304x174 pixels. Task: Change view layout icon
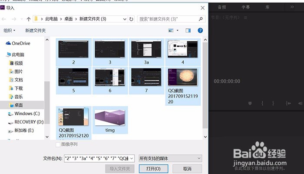pyautogui.click(x=171, y=30)
